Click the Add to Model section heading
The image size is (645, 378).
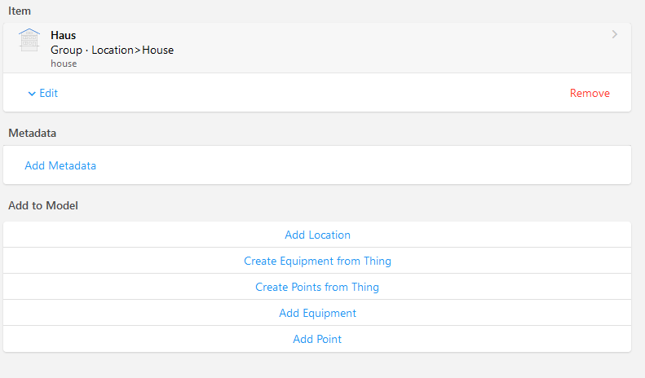point(43,205)
